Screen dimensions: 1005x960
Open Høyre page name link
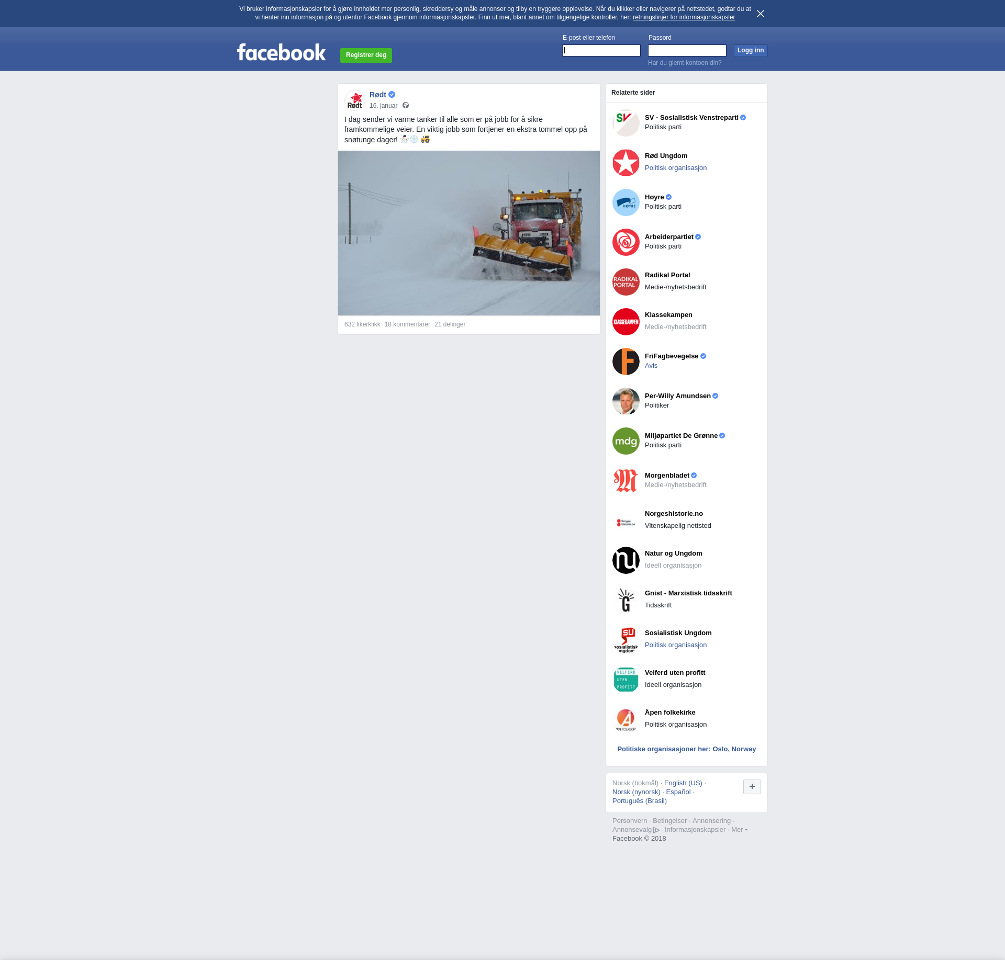coord(654,197)
